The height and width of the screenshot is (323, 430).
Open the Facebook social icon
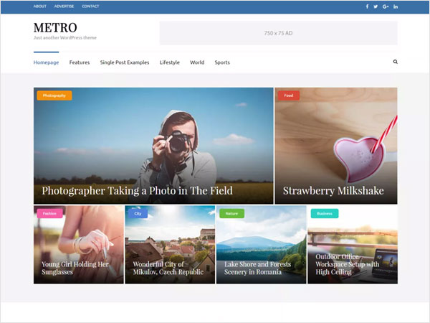coord(367,6)
